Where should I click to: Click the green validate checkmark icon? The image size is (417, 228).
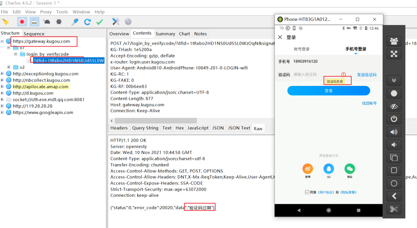[x=100, y=22]
